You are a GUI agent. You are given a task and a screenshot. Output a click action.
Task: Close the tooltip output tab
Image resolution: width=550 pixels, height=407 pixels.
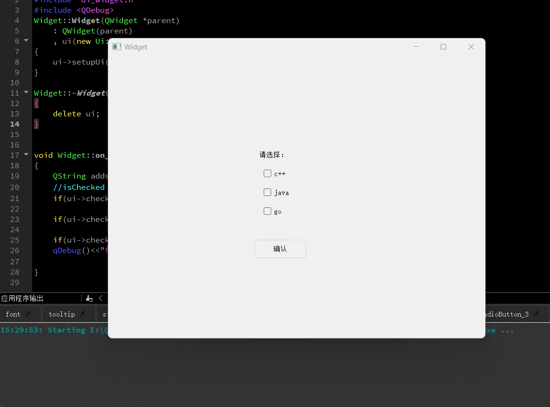point(83,314)
